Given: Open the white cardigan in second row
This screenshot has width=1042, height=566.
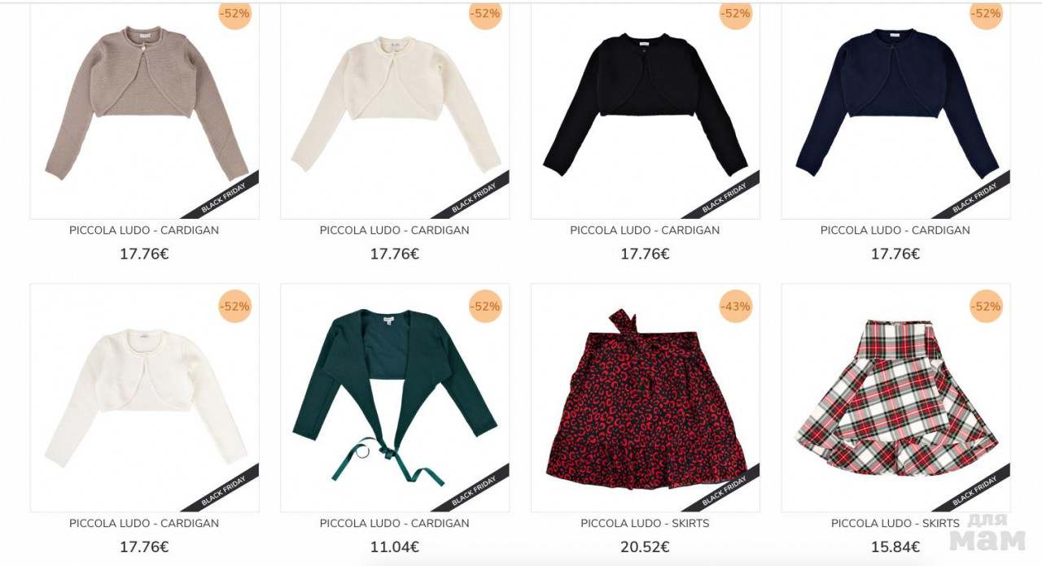Looking at the screenshot, I should [144, 398].
